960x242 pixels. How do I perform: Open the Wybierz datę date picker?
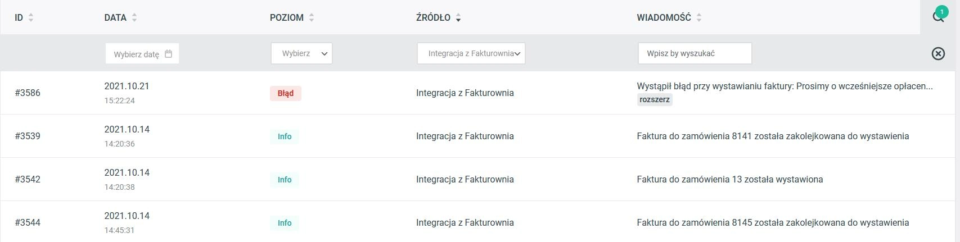pyautogui.click(x=142, y=54)
